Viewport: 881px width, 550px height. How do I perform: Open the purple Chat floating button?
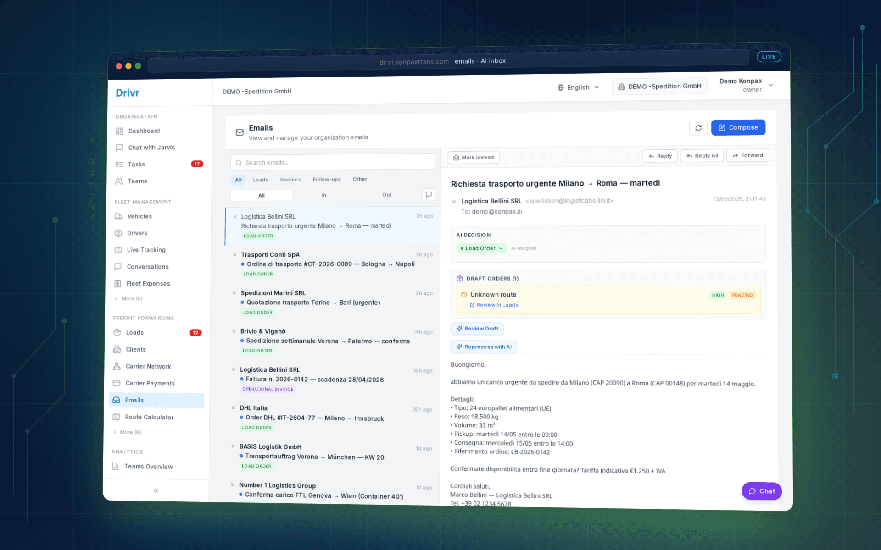[762, 491]
